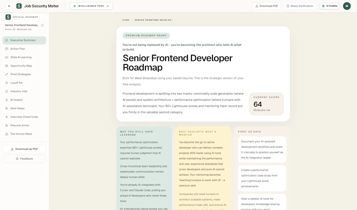Click the AI Impact lightbulb icon

(x=7, y=100)
